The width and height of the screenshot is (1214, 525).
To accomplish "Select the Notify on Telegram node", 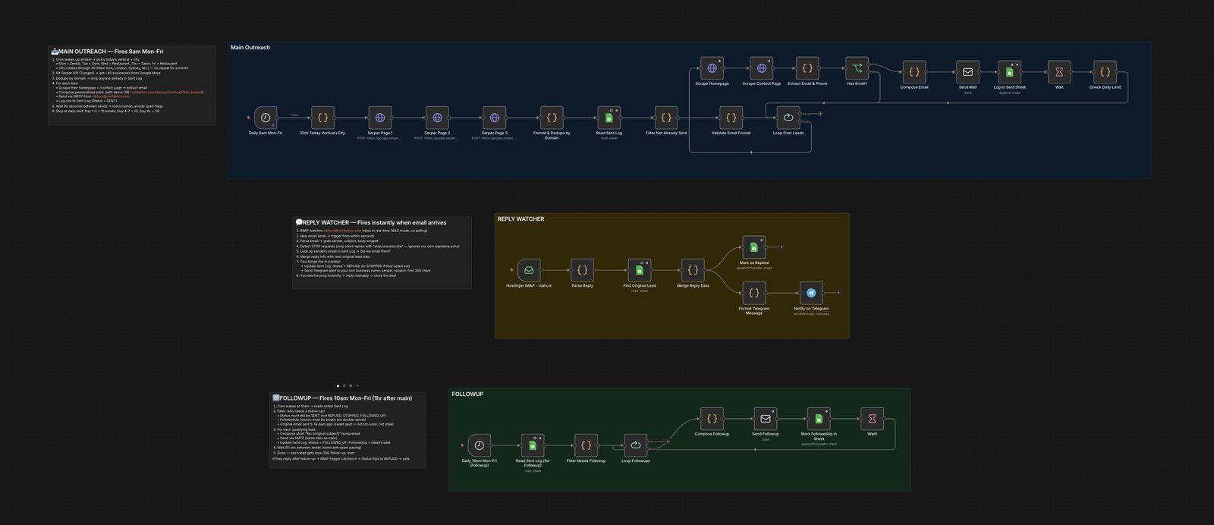I will [811, 293].
